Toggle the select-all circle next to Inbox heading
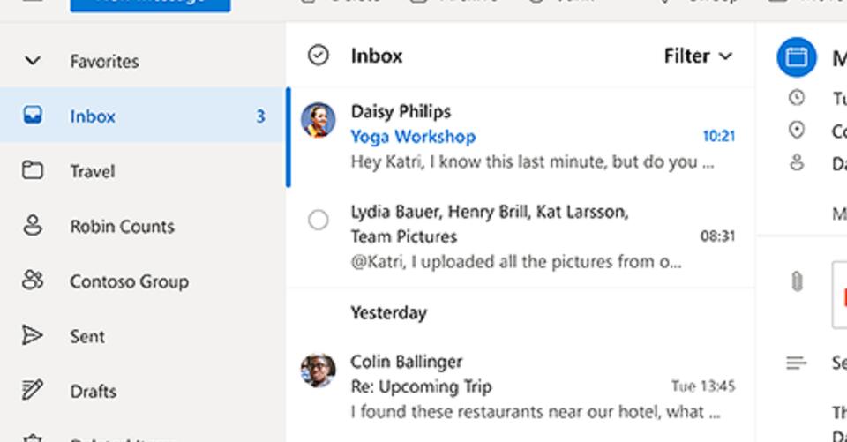847x442 pixels. (318, 56)
